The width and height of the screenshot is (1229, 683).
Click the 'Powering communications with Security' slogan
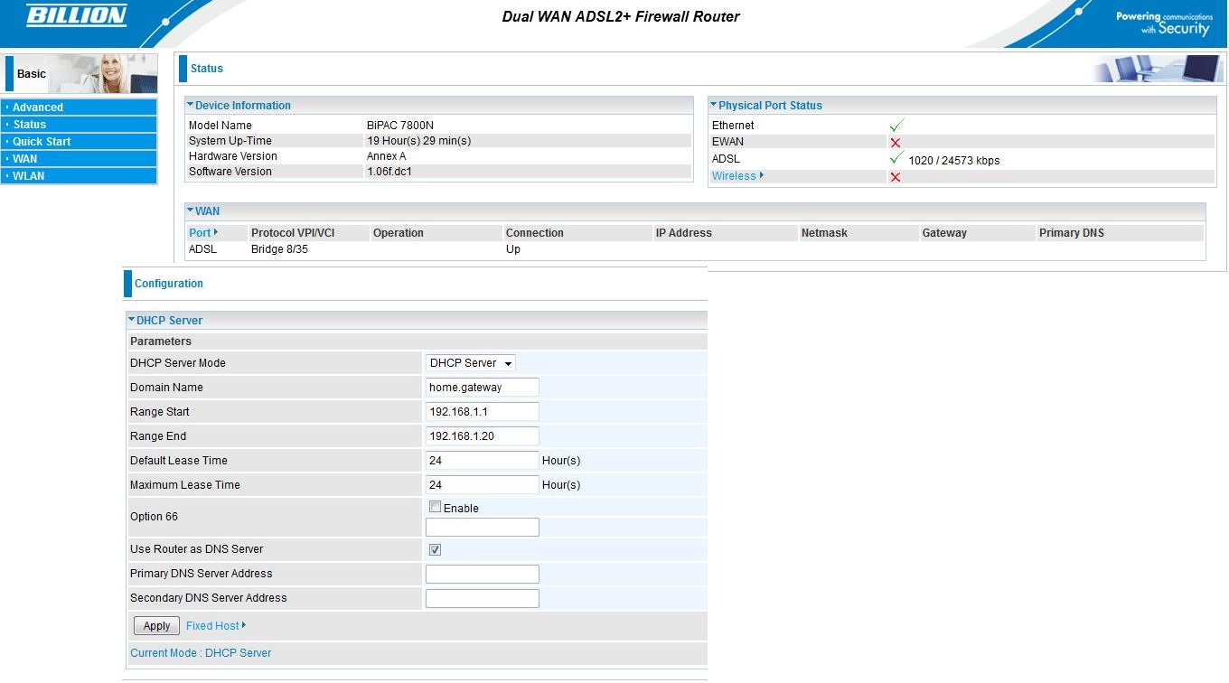pyautogui.click(x=1164, y=23)
